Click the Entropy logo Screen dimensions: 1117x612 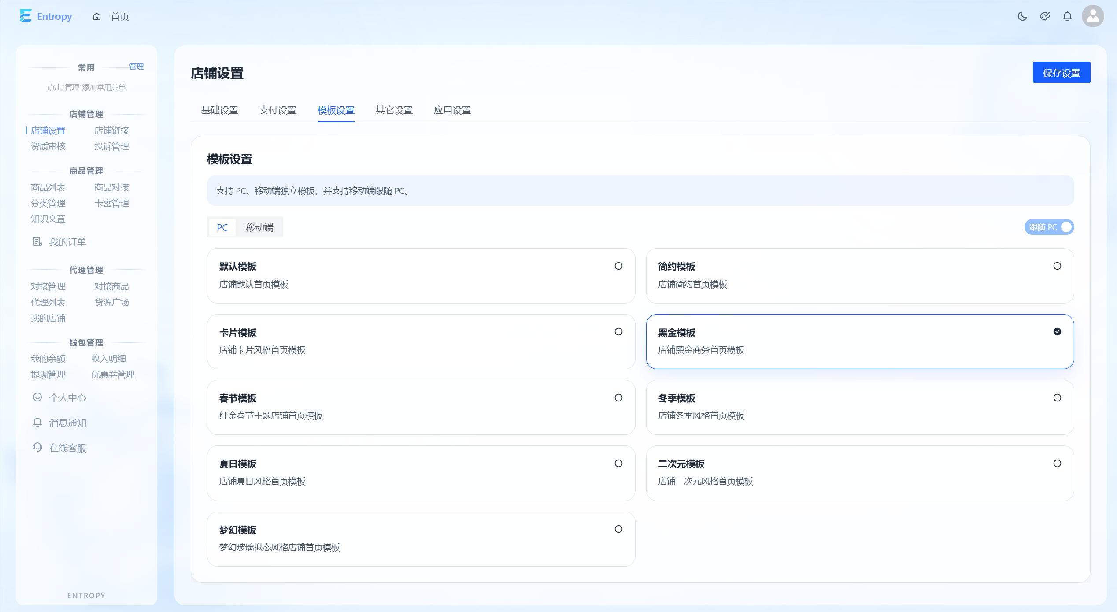[46, 16]
